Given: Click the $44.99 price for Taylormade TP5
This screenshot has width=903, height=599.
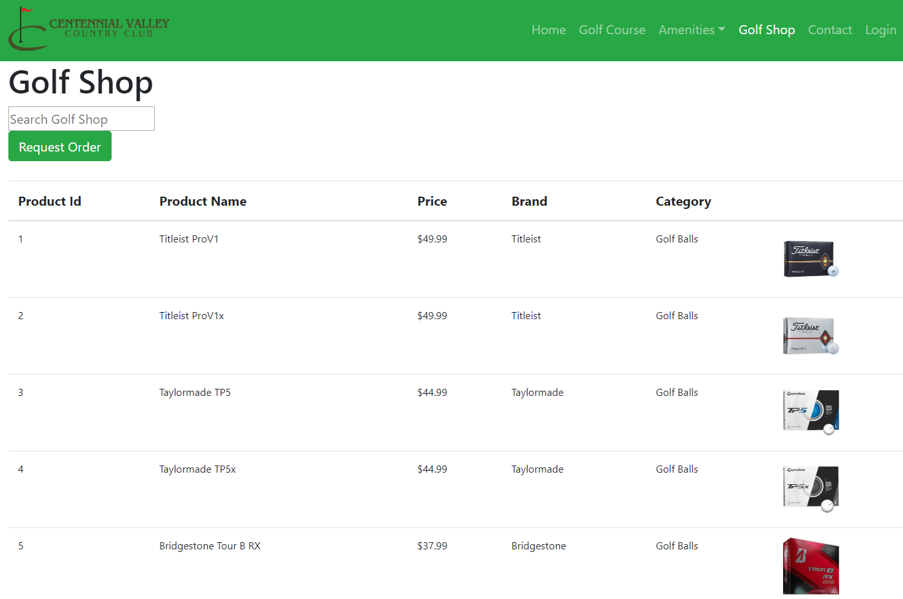Looking at the screenshot, I should click(432, 392).
